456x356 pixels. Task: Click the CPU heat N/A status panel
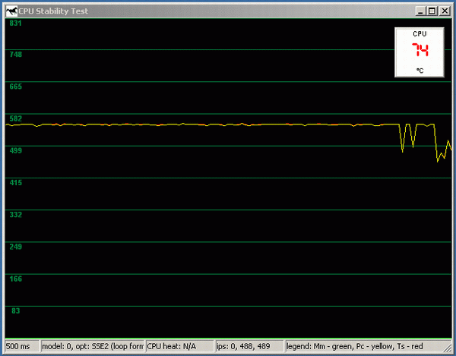point(179,346)
